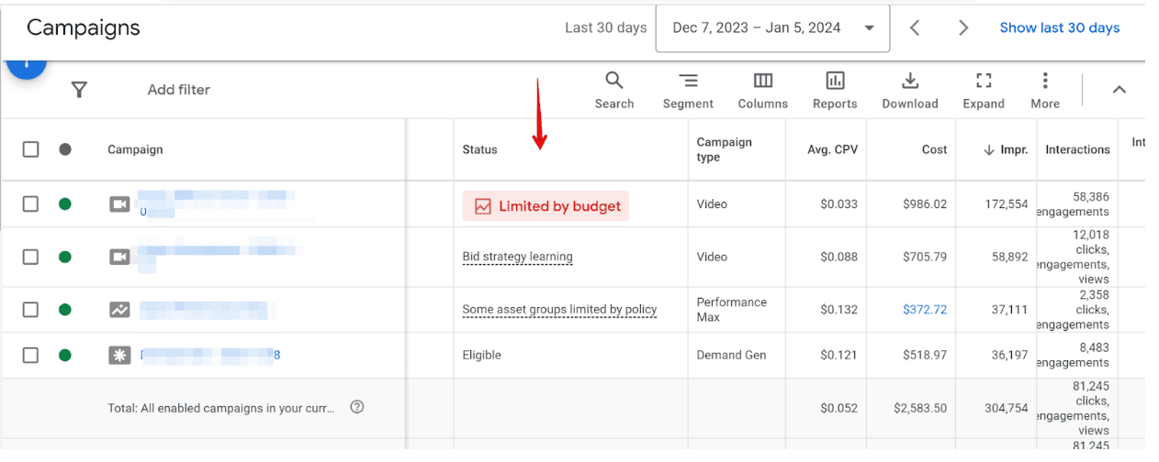Open the Reports icon
The height and width of the screenshot is (462, 1159).
[834, 90]
